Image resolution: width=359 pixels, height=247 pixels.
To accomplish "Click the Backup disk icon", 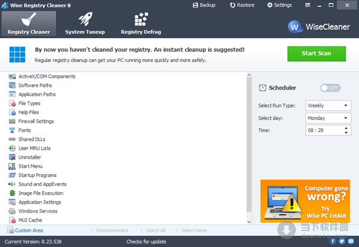I will [x=195, y=5].
